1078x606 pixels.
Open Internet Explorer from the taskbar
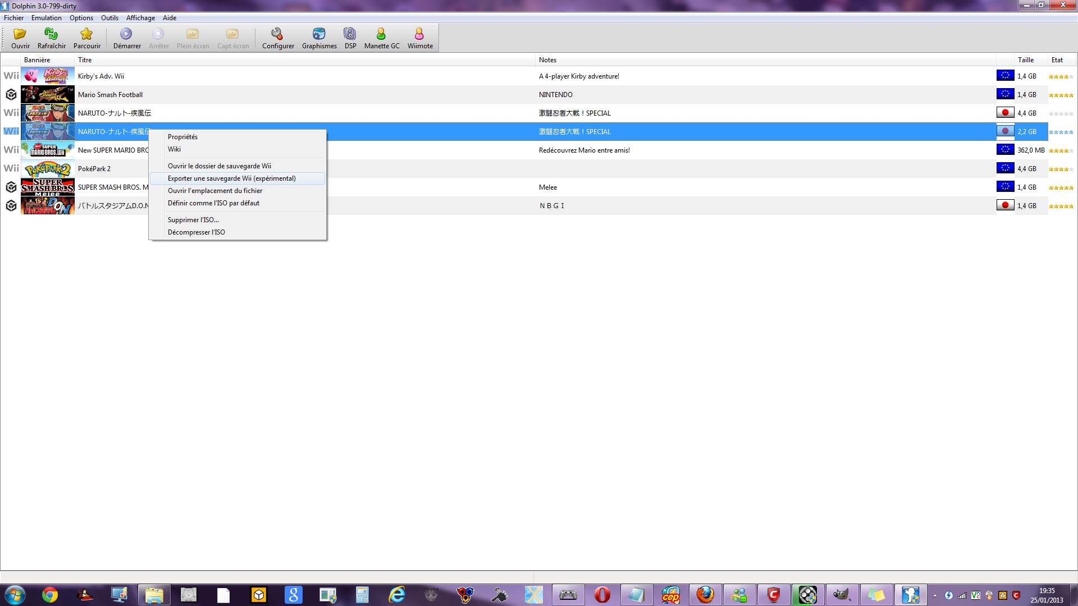click(x=397, y=595)
